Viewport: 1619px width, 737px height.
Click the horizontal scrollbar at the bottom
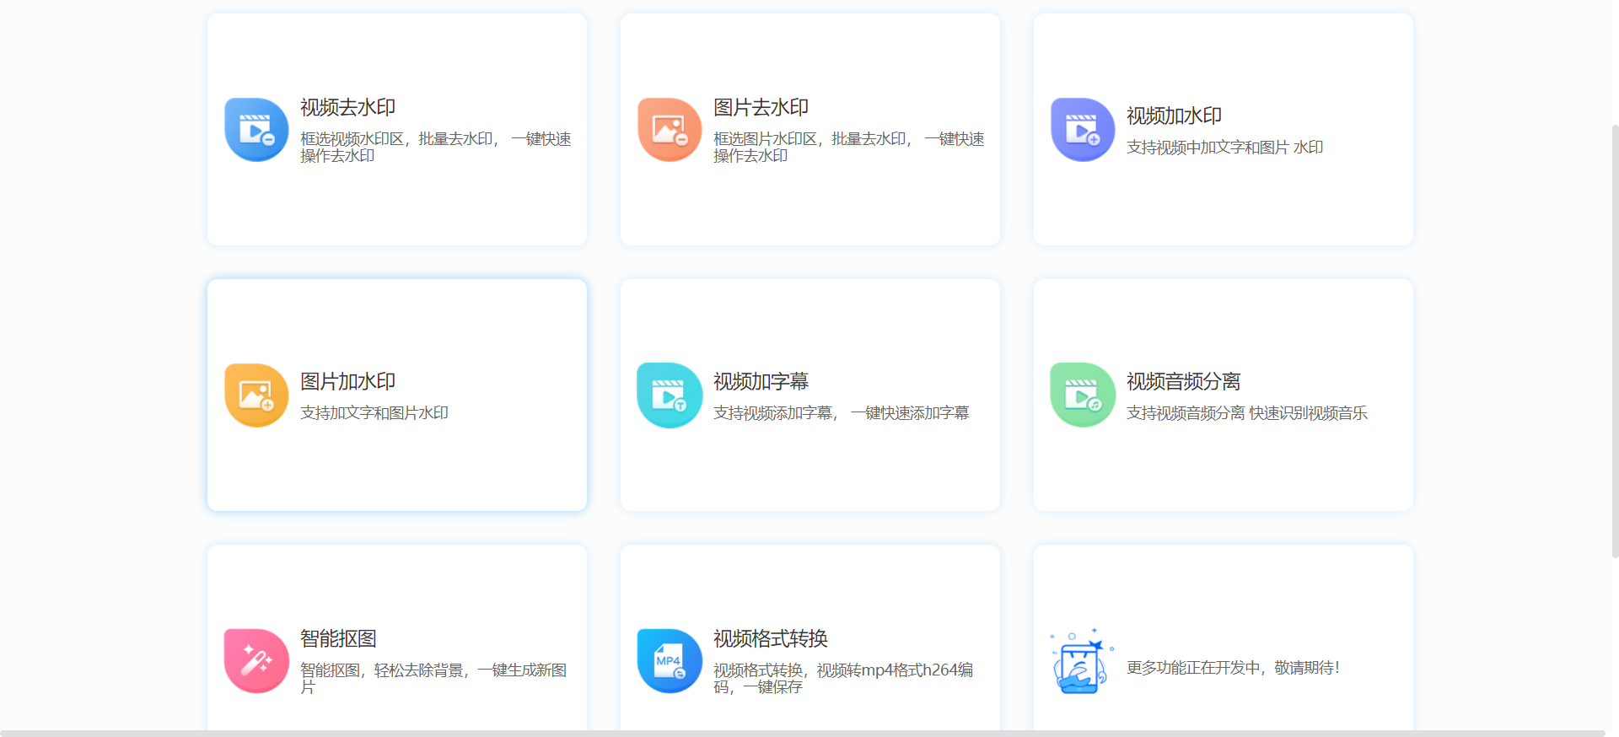point(801,733)
